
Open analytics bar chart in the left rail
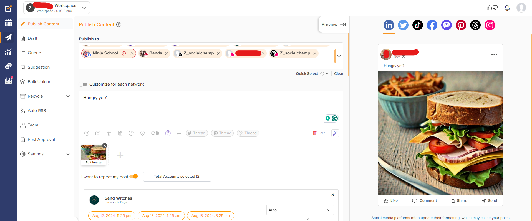[8, 52]
